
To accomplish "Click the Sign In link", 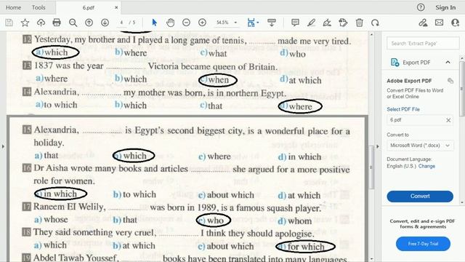I will click(x=445, y=7).
